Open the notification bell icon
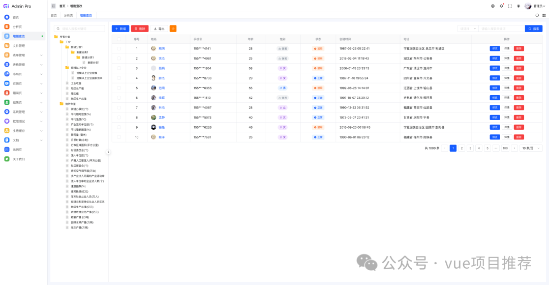This screenshot has height=285, width=549. (501, 6)
